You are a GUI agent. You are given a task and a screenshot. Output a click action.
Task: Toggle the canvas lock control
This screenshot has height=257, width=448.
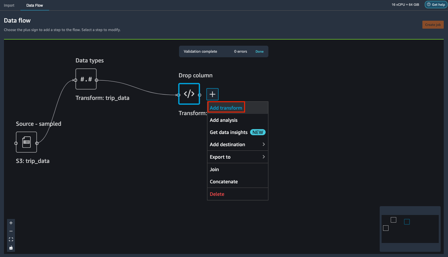click(x=11, y=248)
